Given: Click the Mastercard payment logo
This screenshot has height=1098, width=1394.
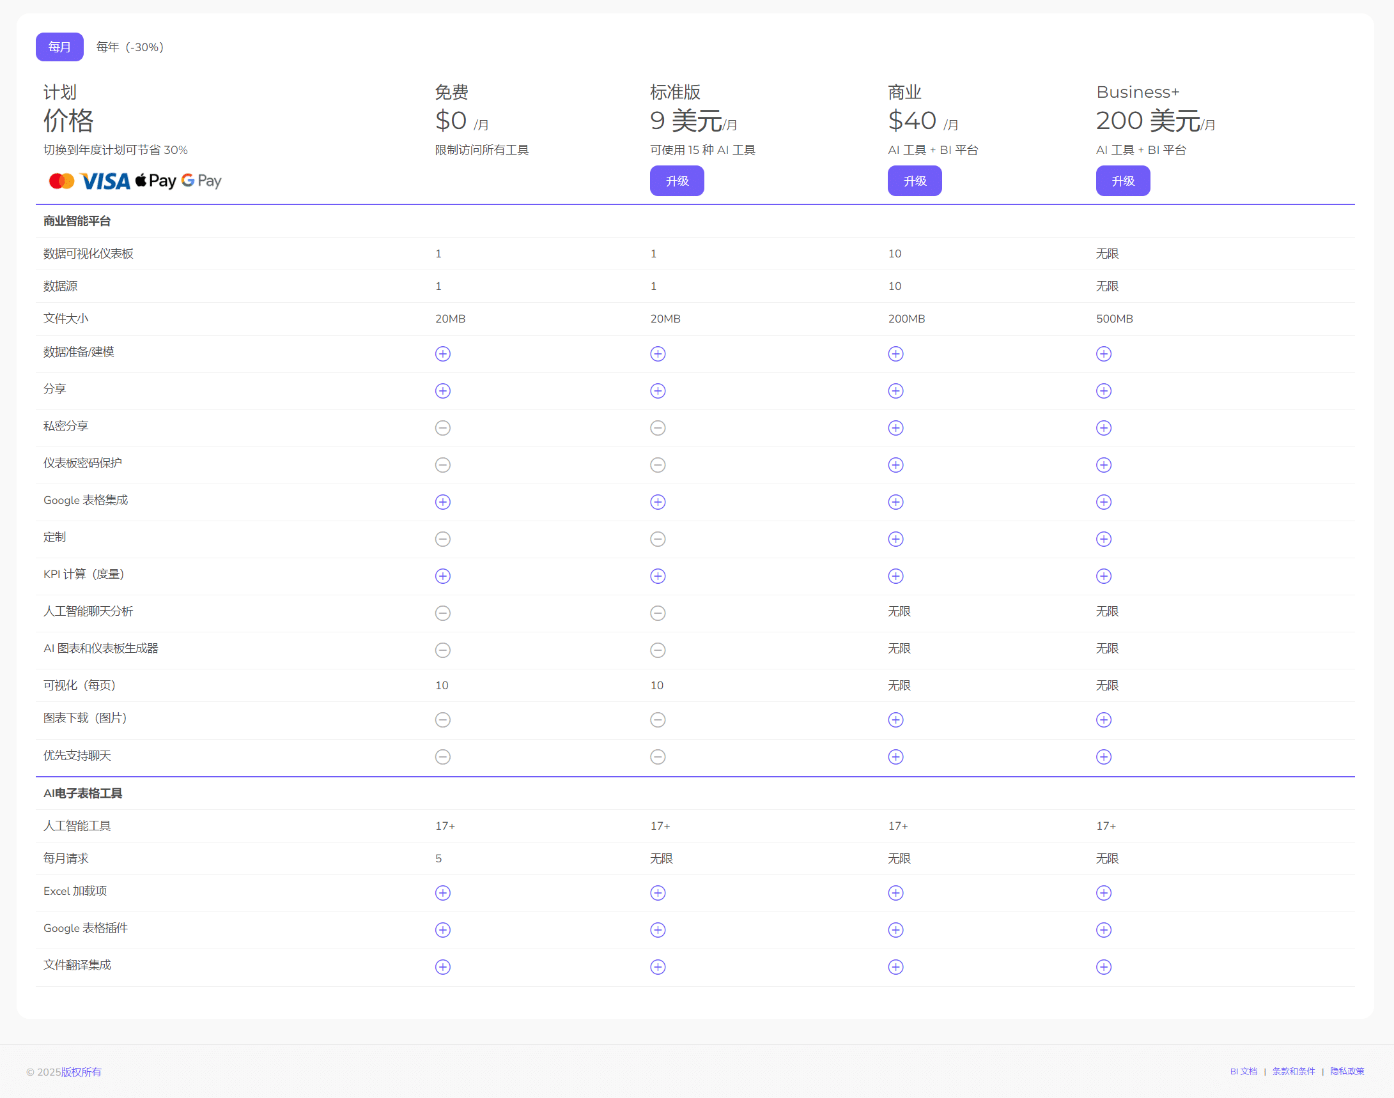Looking at the screenshot, I should pyautogui.click(x=62, y=181).
